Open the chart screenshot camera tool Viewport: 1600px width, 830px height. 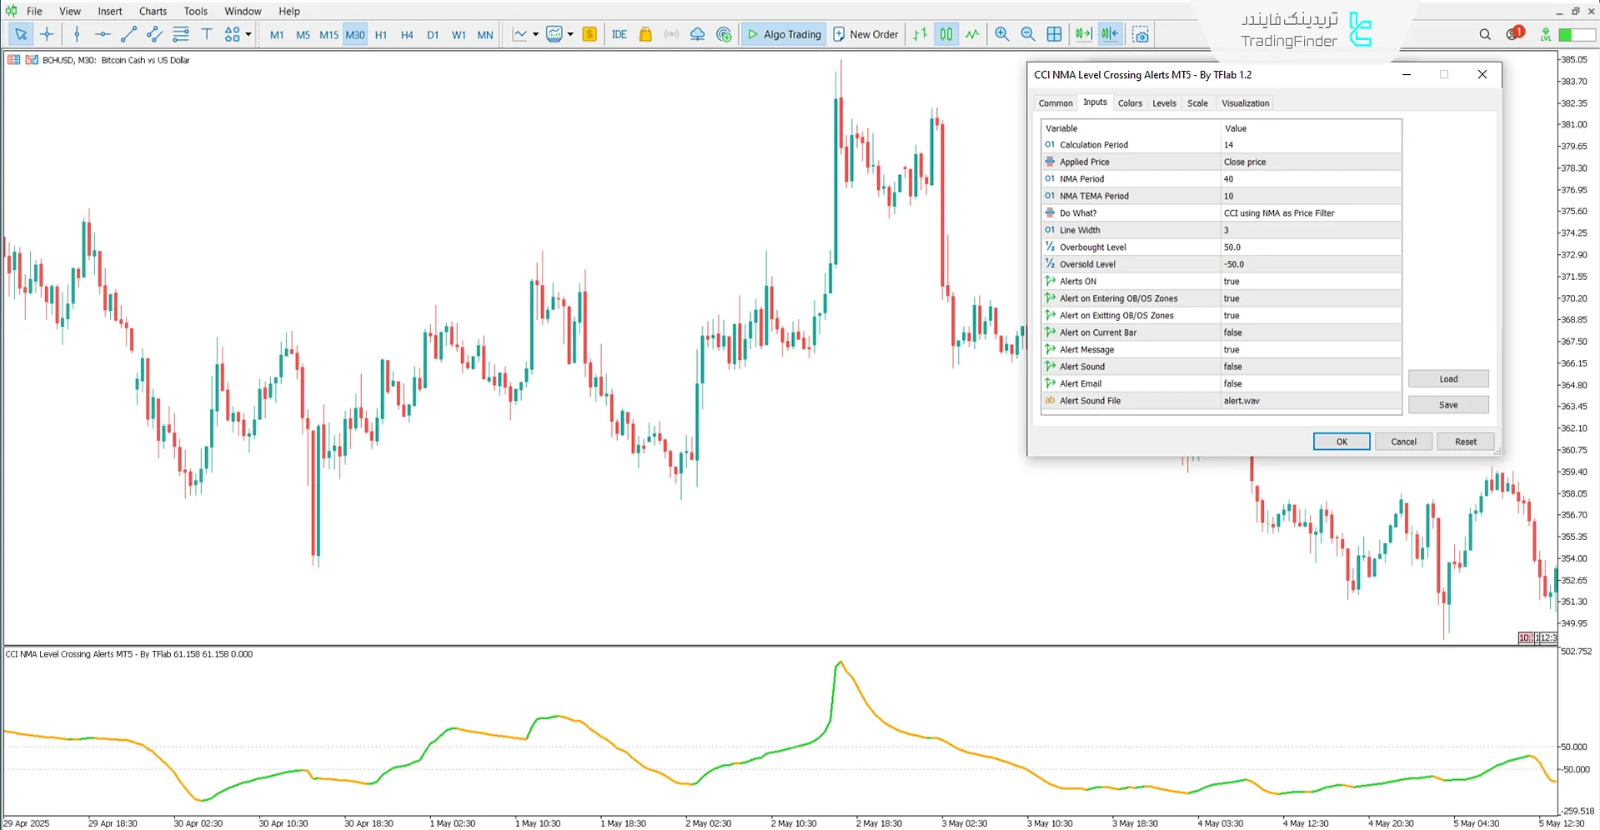click(1141, 34)
